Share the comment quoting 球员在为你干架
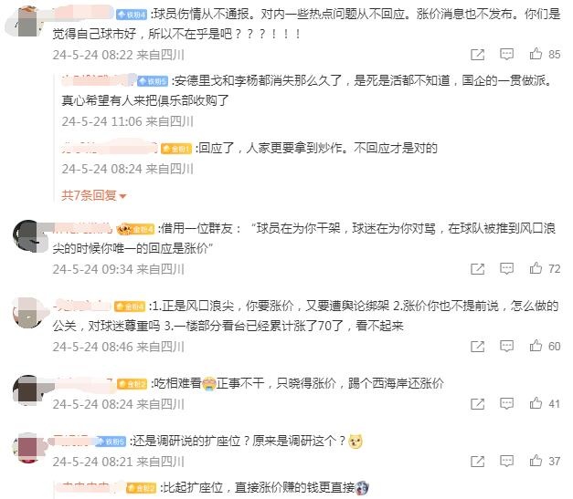The width and height of the screenshot is (573, 499). coord(478,269)
